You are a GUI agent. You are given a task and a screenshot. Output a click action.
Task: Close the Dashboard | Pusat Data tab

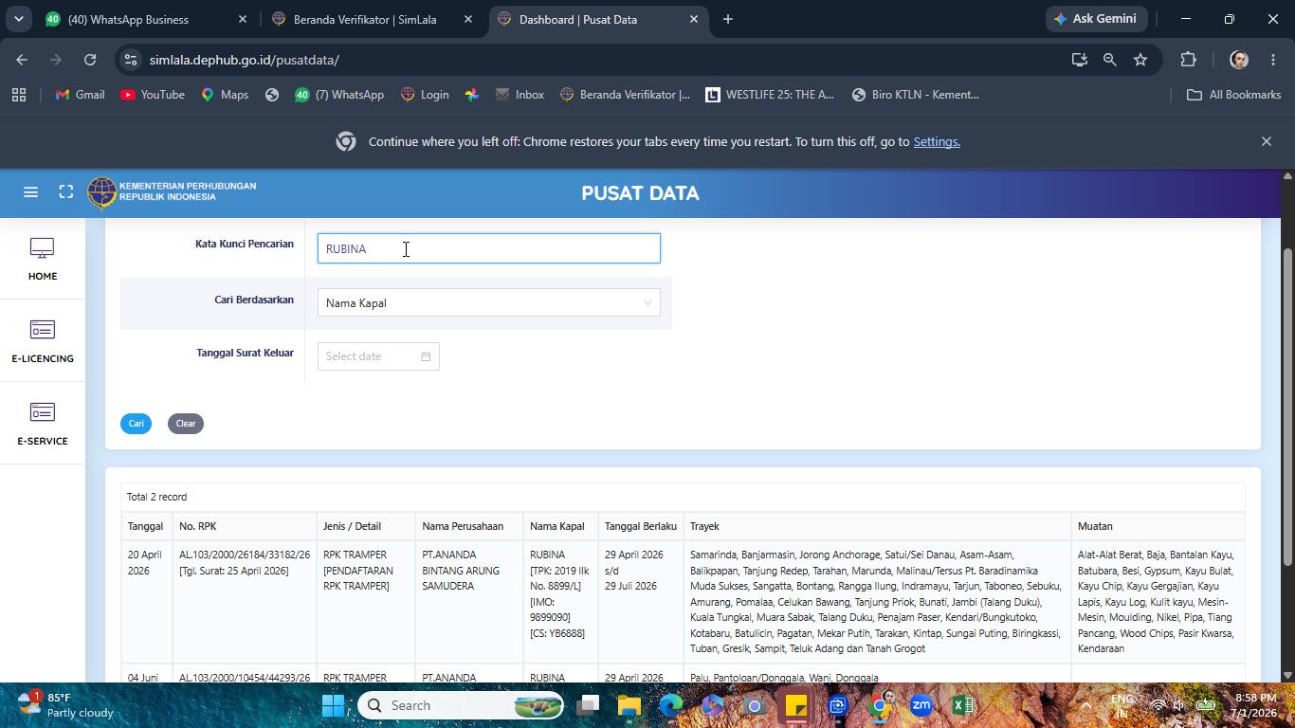pyautogui.click(x=694, y=19)
